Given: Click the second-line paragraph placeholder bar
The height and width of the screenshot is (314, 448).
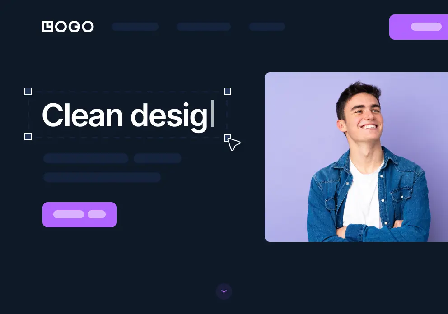Looking at the screenshot, I should coord(102,177).
